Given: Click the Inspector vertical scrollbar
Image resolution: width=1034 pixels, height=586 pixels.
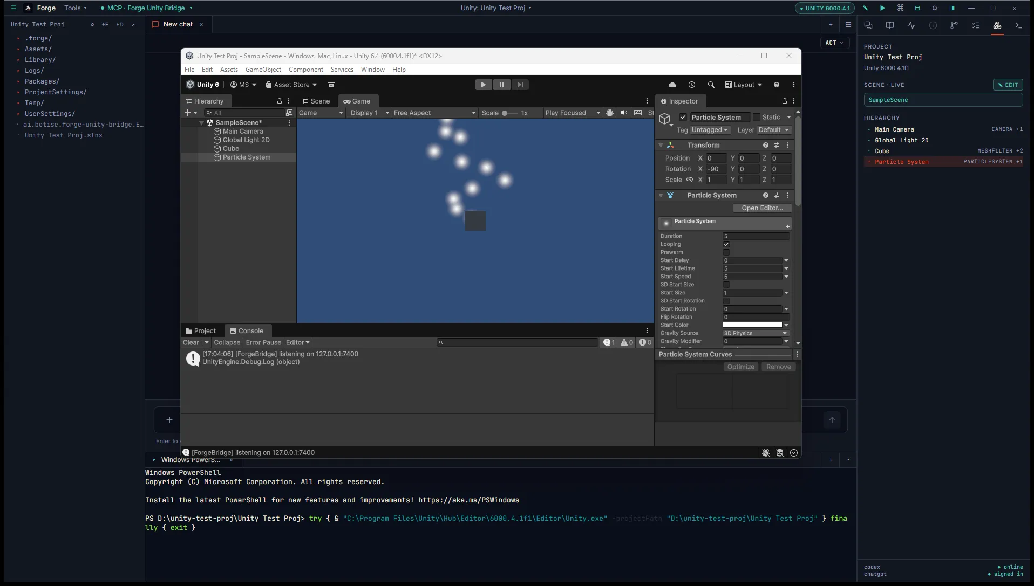Looking at the screenshot, I should (798, 160).
